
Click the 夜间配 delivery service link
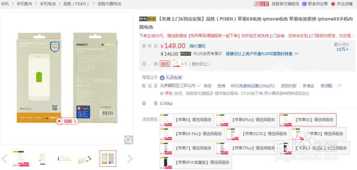tap(326, 86)
